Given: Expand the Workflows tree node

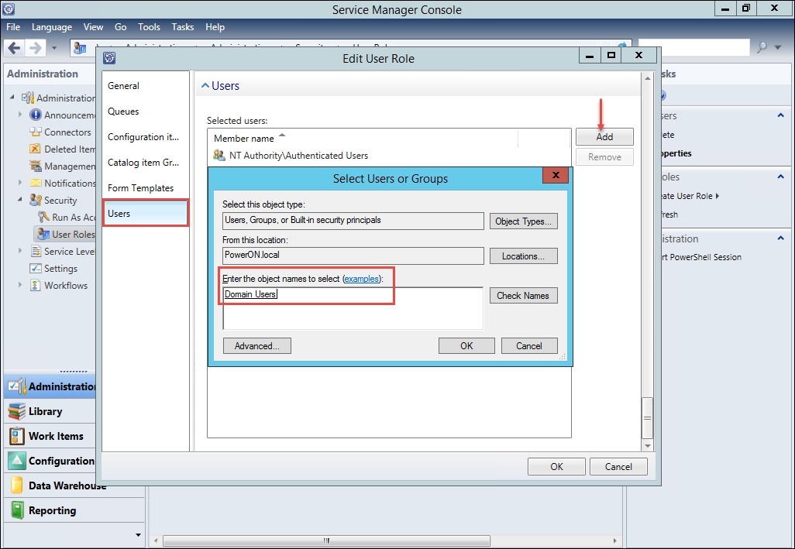Looking at the screenshot, I should click(x=20, y=285).
